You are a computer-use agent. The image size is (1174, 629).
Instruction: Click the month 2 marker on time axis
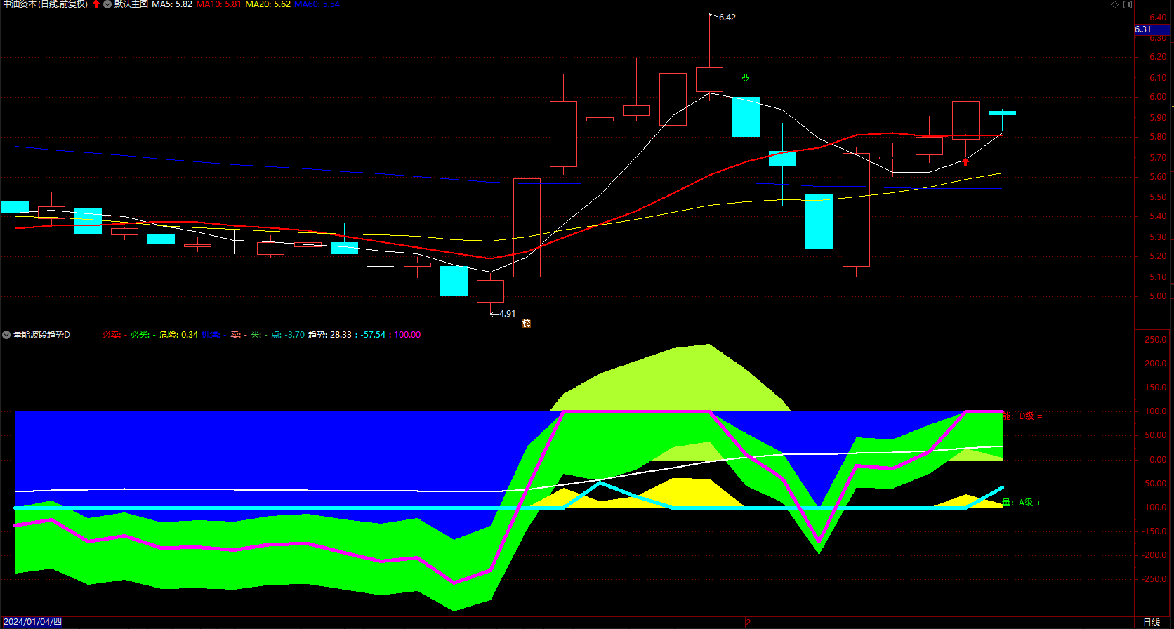(748, 622)
